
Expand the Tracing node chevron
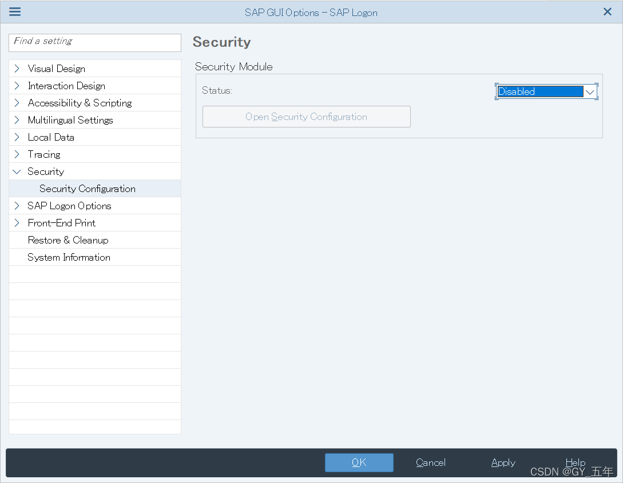17,154
